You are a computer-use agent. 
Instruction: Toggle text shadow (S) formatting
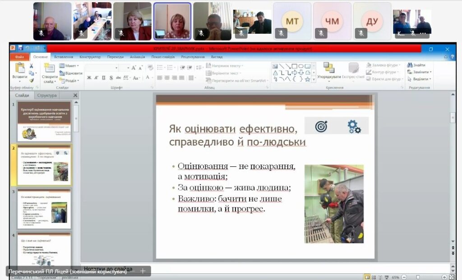coord(111,78)
